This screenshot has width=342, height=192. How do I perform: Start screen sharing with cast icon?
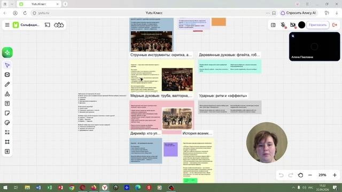[x=48, y=25]
